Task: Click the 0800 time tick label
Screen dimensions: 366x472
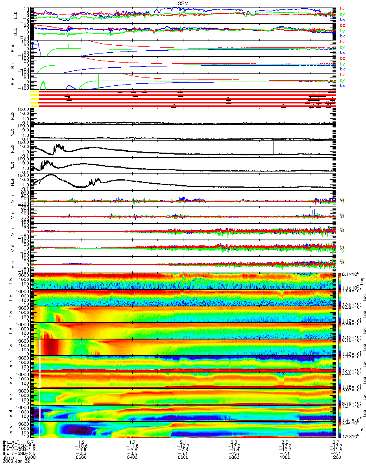Action: point(234,458)
